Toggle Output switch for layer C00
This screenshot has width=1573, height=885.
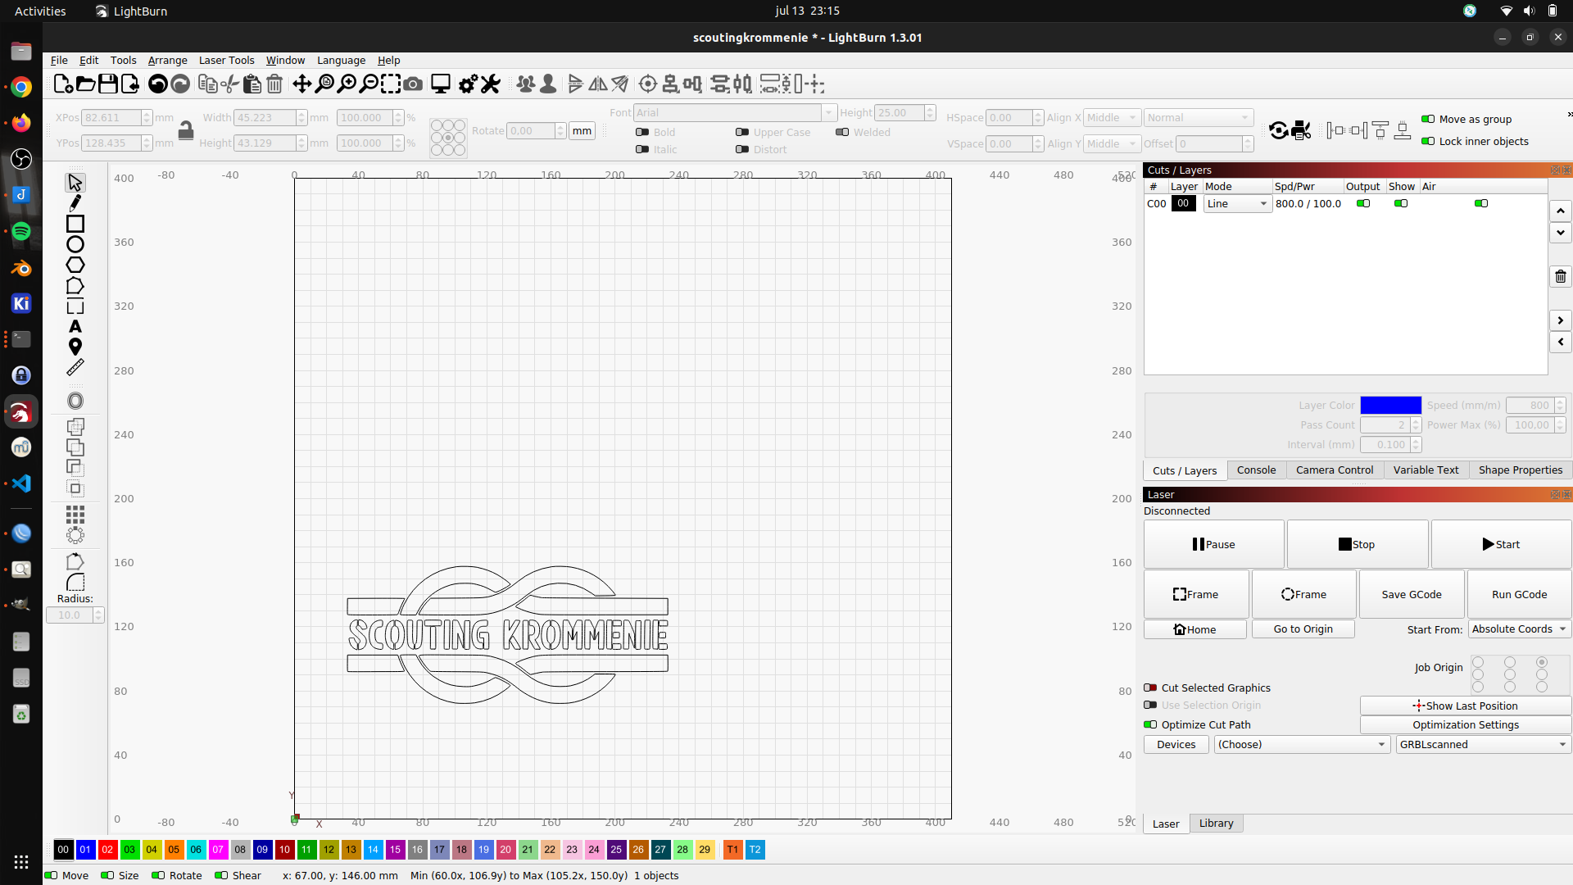pos(1363,203)
